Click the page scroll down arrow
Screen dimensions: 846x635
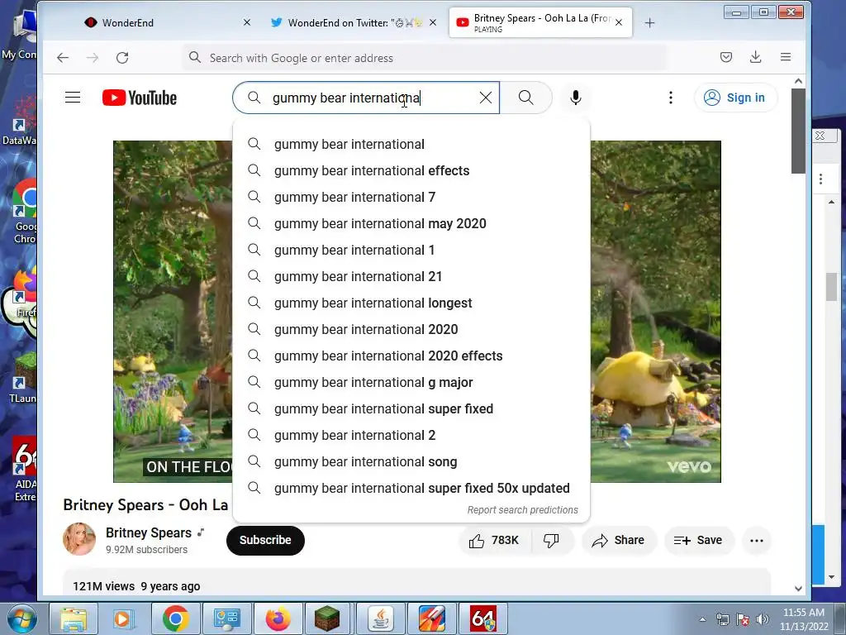tap(799, 589)
